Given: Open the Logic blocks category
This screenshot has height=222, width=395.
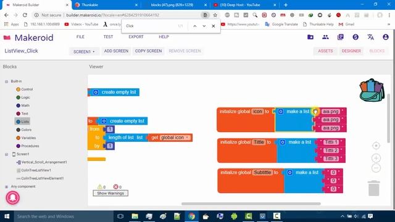Looking at the screenshot, I should click(x=23, y=97).
